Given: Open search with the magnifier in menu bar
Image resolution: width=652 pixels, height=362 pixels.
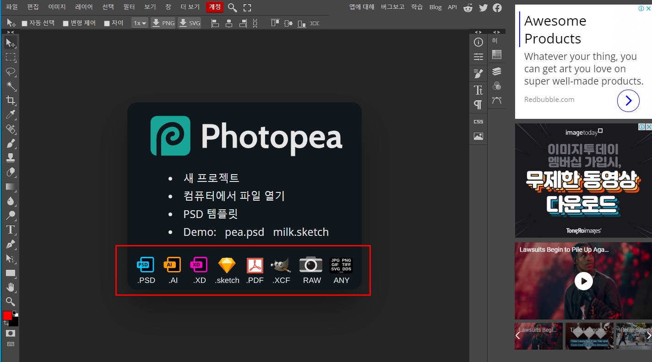Looking at the screenshot, I should coord(232,7).
